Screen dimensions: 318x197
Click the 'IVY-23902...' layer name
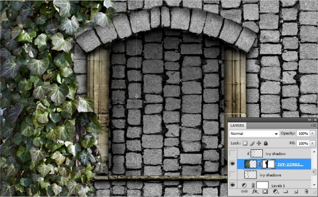290,164
